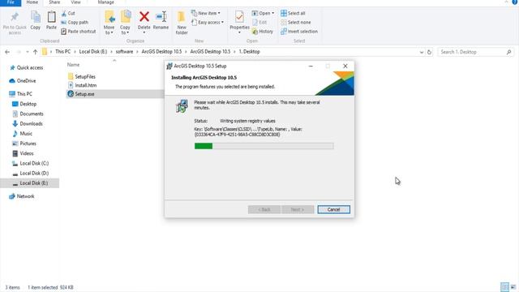This screenshot has width=519, height=292.
Task: Select Local Disk (E:) in navigation pane
Action: [x=30, y=183]
